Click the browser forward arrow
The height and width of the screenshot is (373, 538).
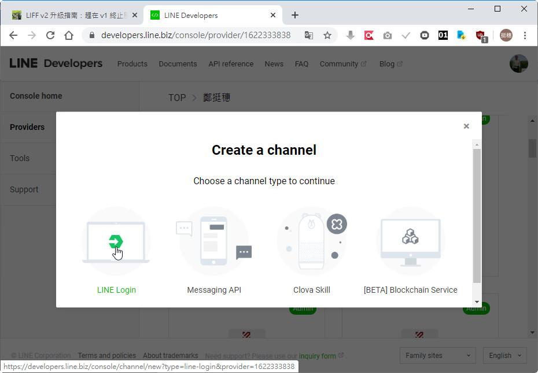(32, 35)
